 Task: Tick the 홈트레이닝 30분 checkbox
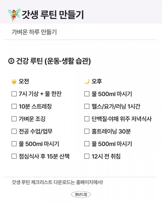(87, 131)
